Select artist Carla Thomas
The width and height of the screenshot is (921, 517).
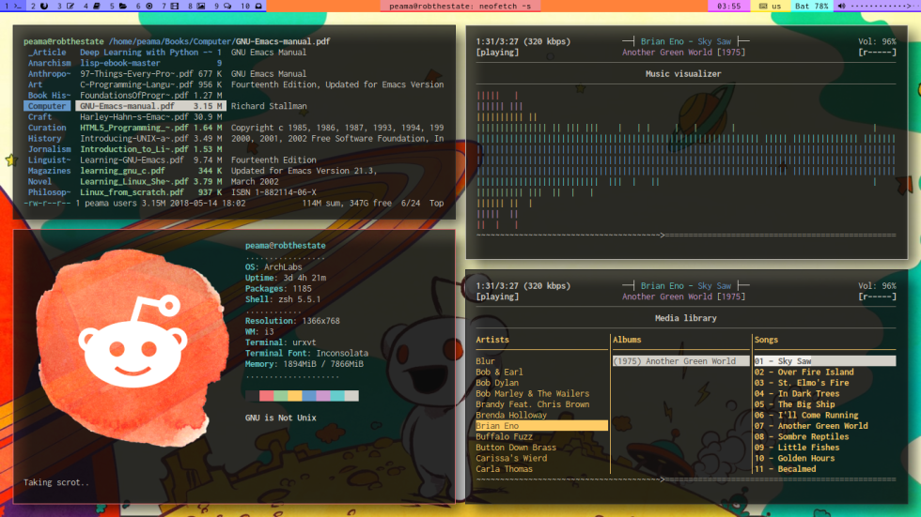[504, 469]
